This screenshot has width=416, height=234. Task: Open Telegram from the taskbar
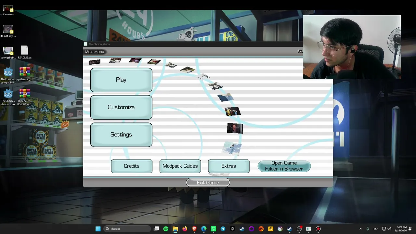[x=223, y=229]
